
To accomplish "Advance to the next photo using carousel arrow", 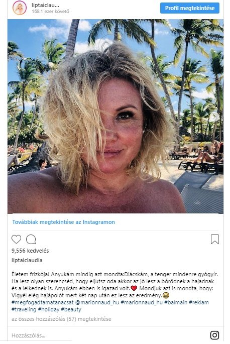I will coord(214,117).
